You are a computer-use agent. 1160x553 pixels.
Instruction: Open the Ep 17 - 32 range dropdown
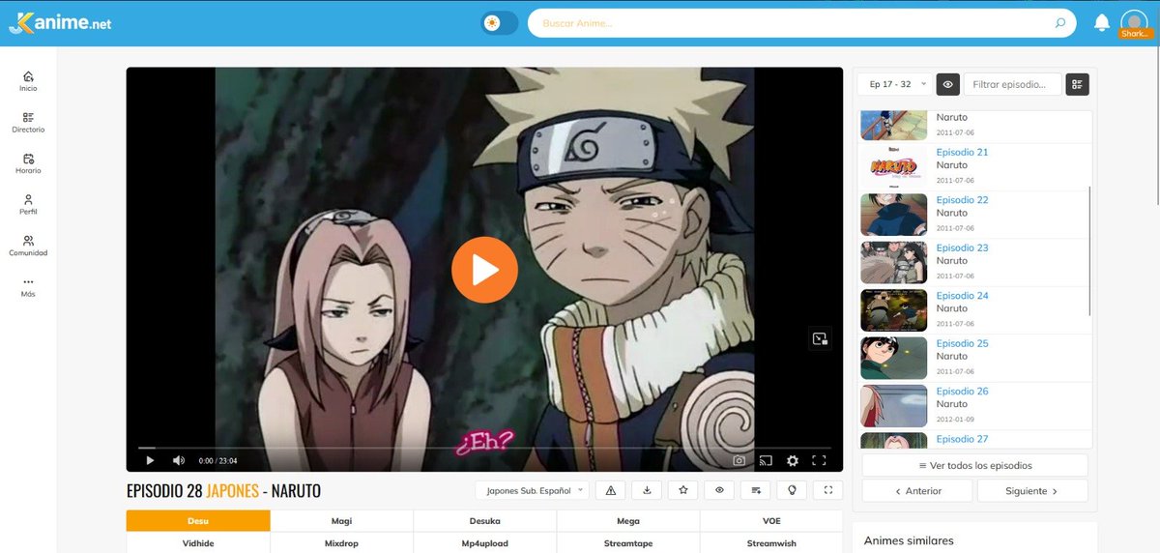(x=895, y=84)
